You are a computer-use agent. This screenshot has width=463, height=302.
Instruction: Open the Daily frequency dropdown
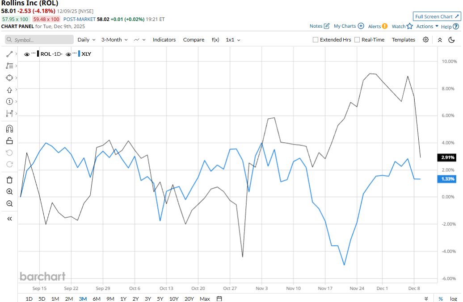pyautogui.click(x=87, y=40)
